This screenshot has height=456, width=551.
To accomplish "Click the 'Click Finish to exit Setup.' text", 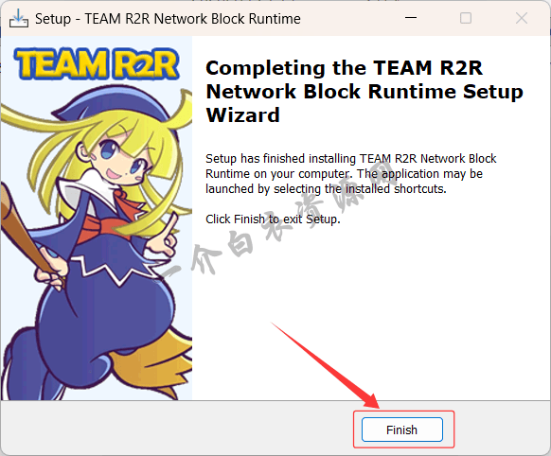I will point(273,219).
